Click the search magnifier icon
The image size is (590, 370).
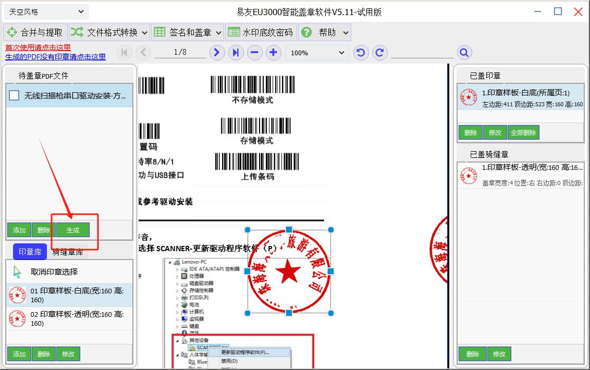coord(464,53)
